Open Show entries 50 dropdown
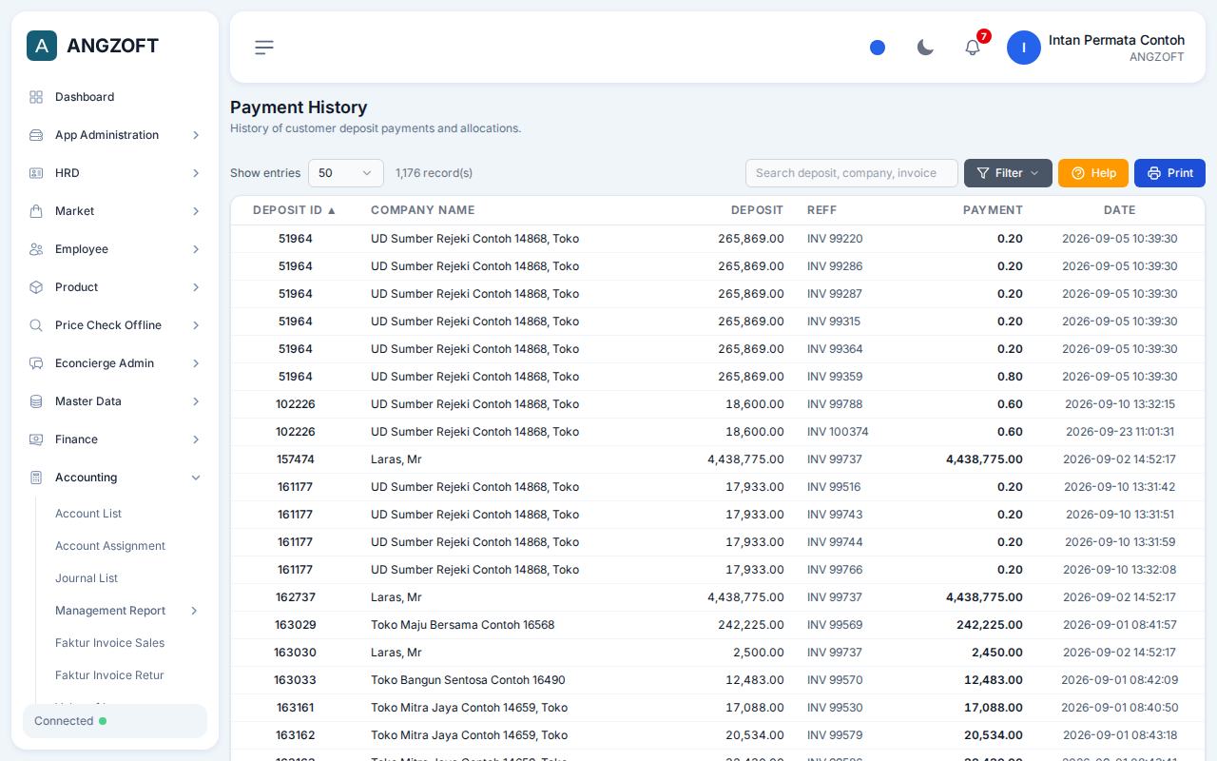 coord(346,173)
